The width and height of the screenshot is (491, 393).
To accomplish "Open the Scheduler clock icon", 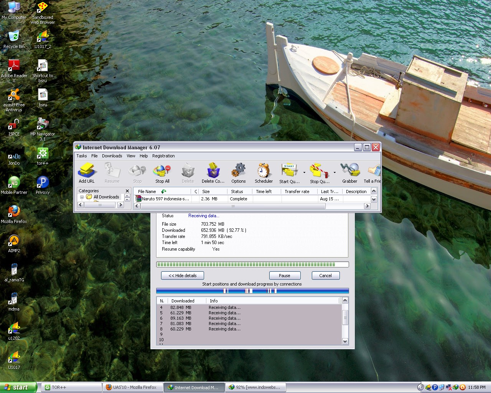I will click(x=264, y=173).
